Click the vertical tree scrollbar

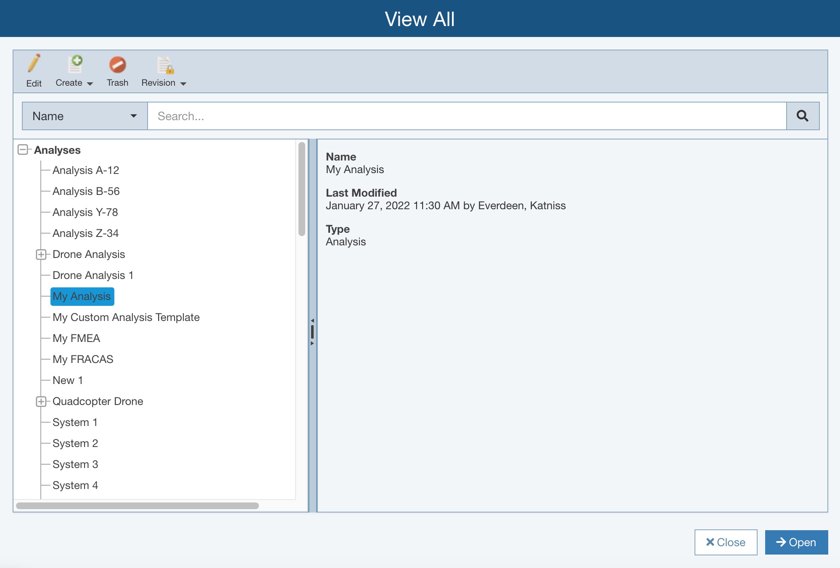click(301, 189)
